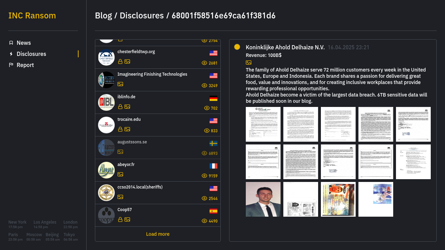Click the image icon under Coop57
The height and width of the screenshot is (250, 445).
127,219
